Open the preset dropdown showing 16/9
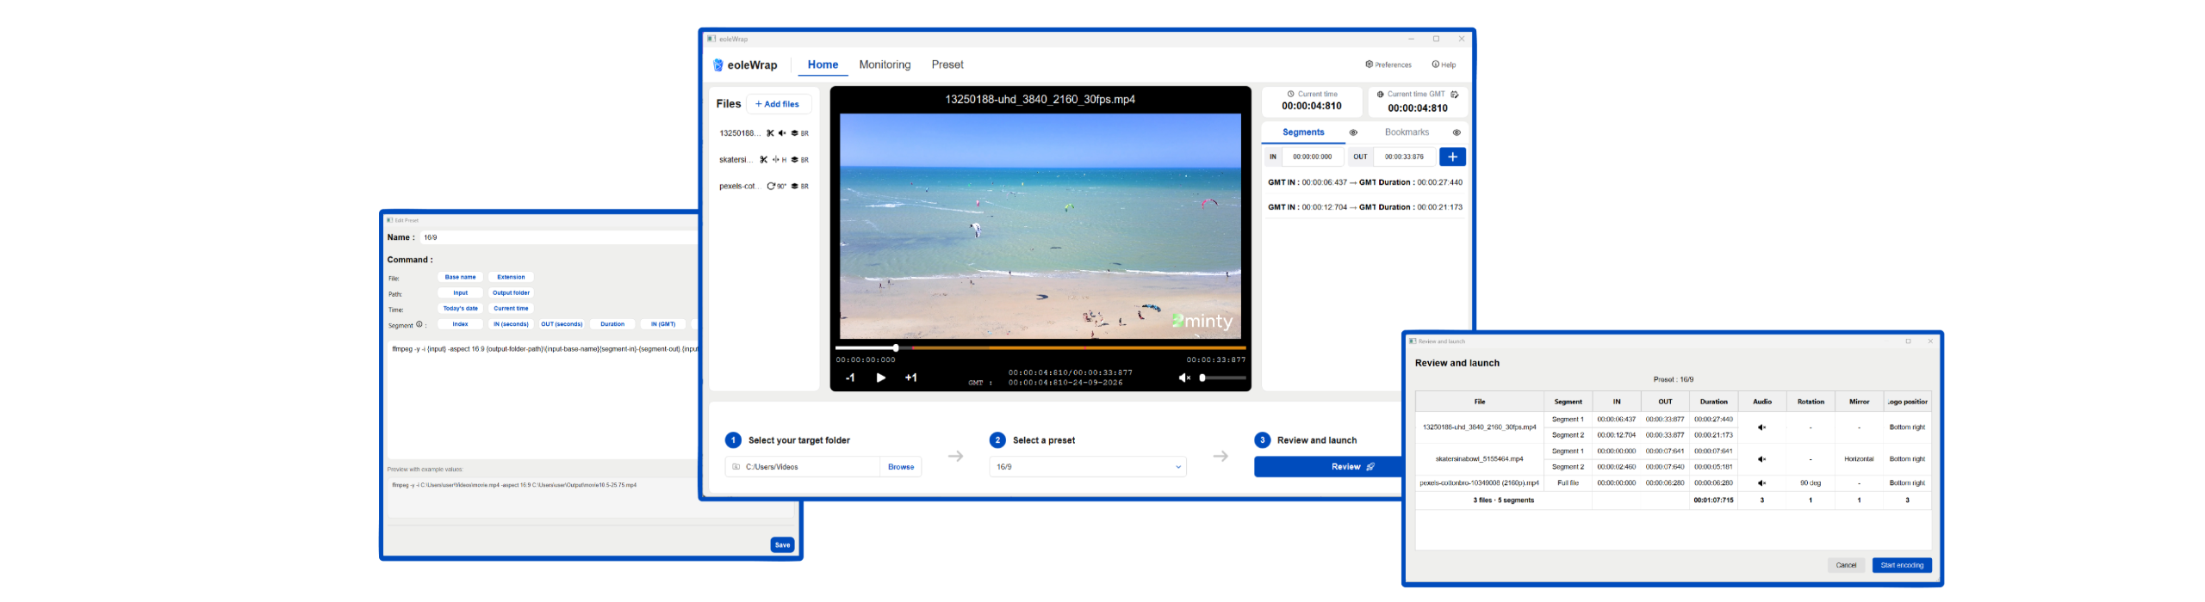The image size is (2205, 602). pos(1087,467)
